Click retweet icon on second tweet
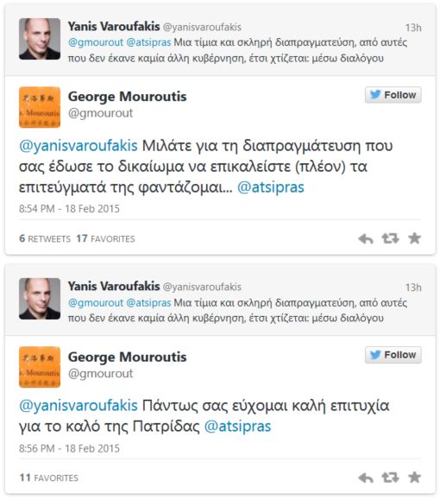Image resolution: width=440 pixels, height=500 pixels. coord(390,478)
